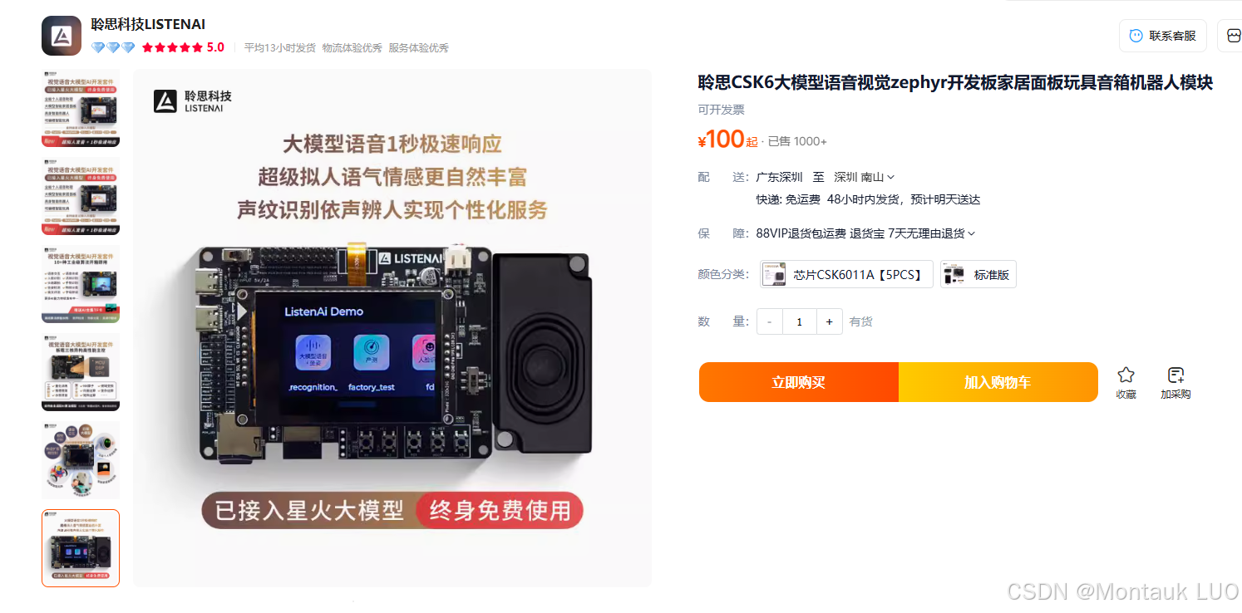Open the 聆思科技LISTENAI store link

point(148,24)
